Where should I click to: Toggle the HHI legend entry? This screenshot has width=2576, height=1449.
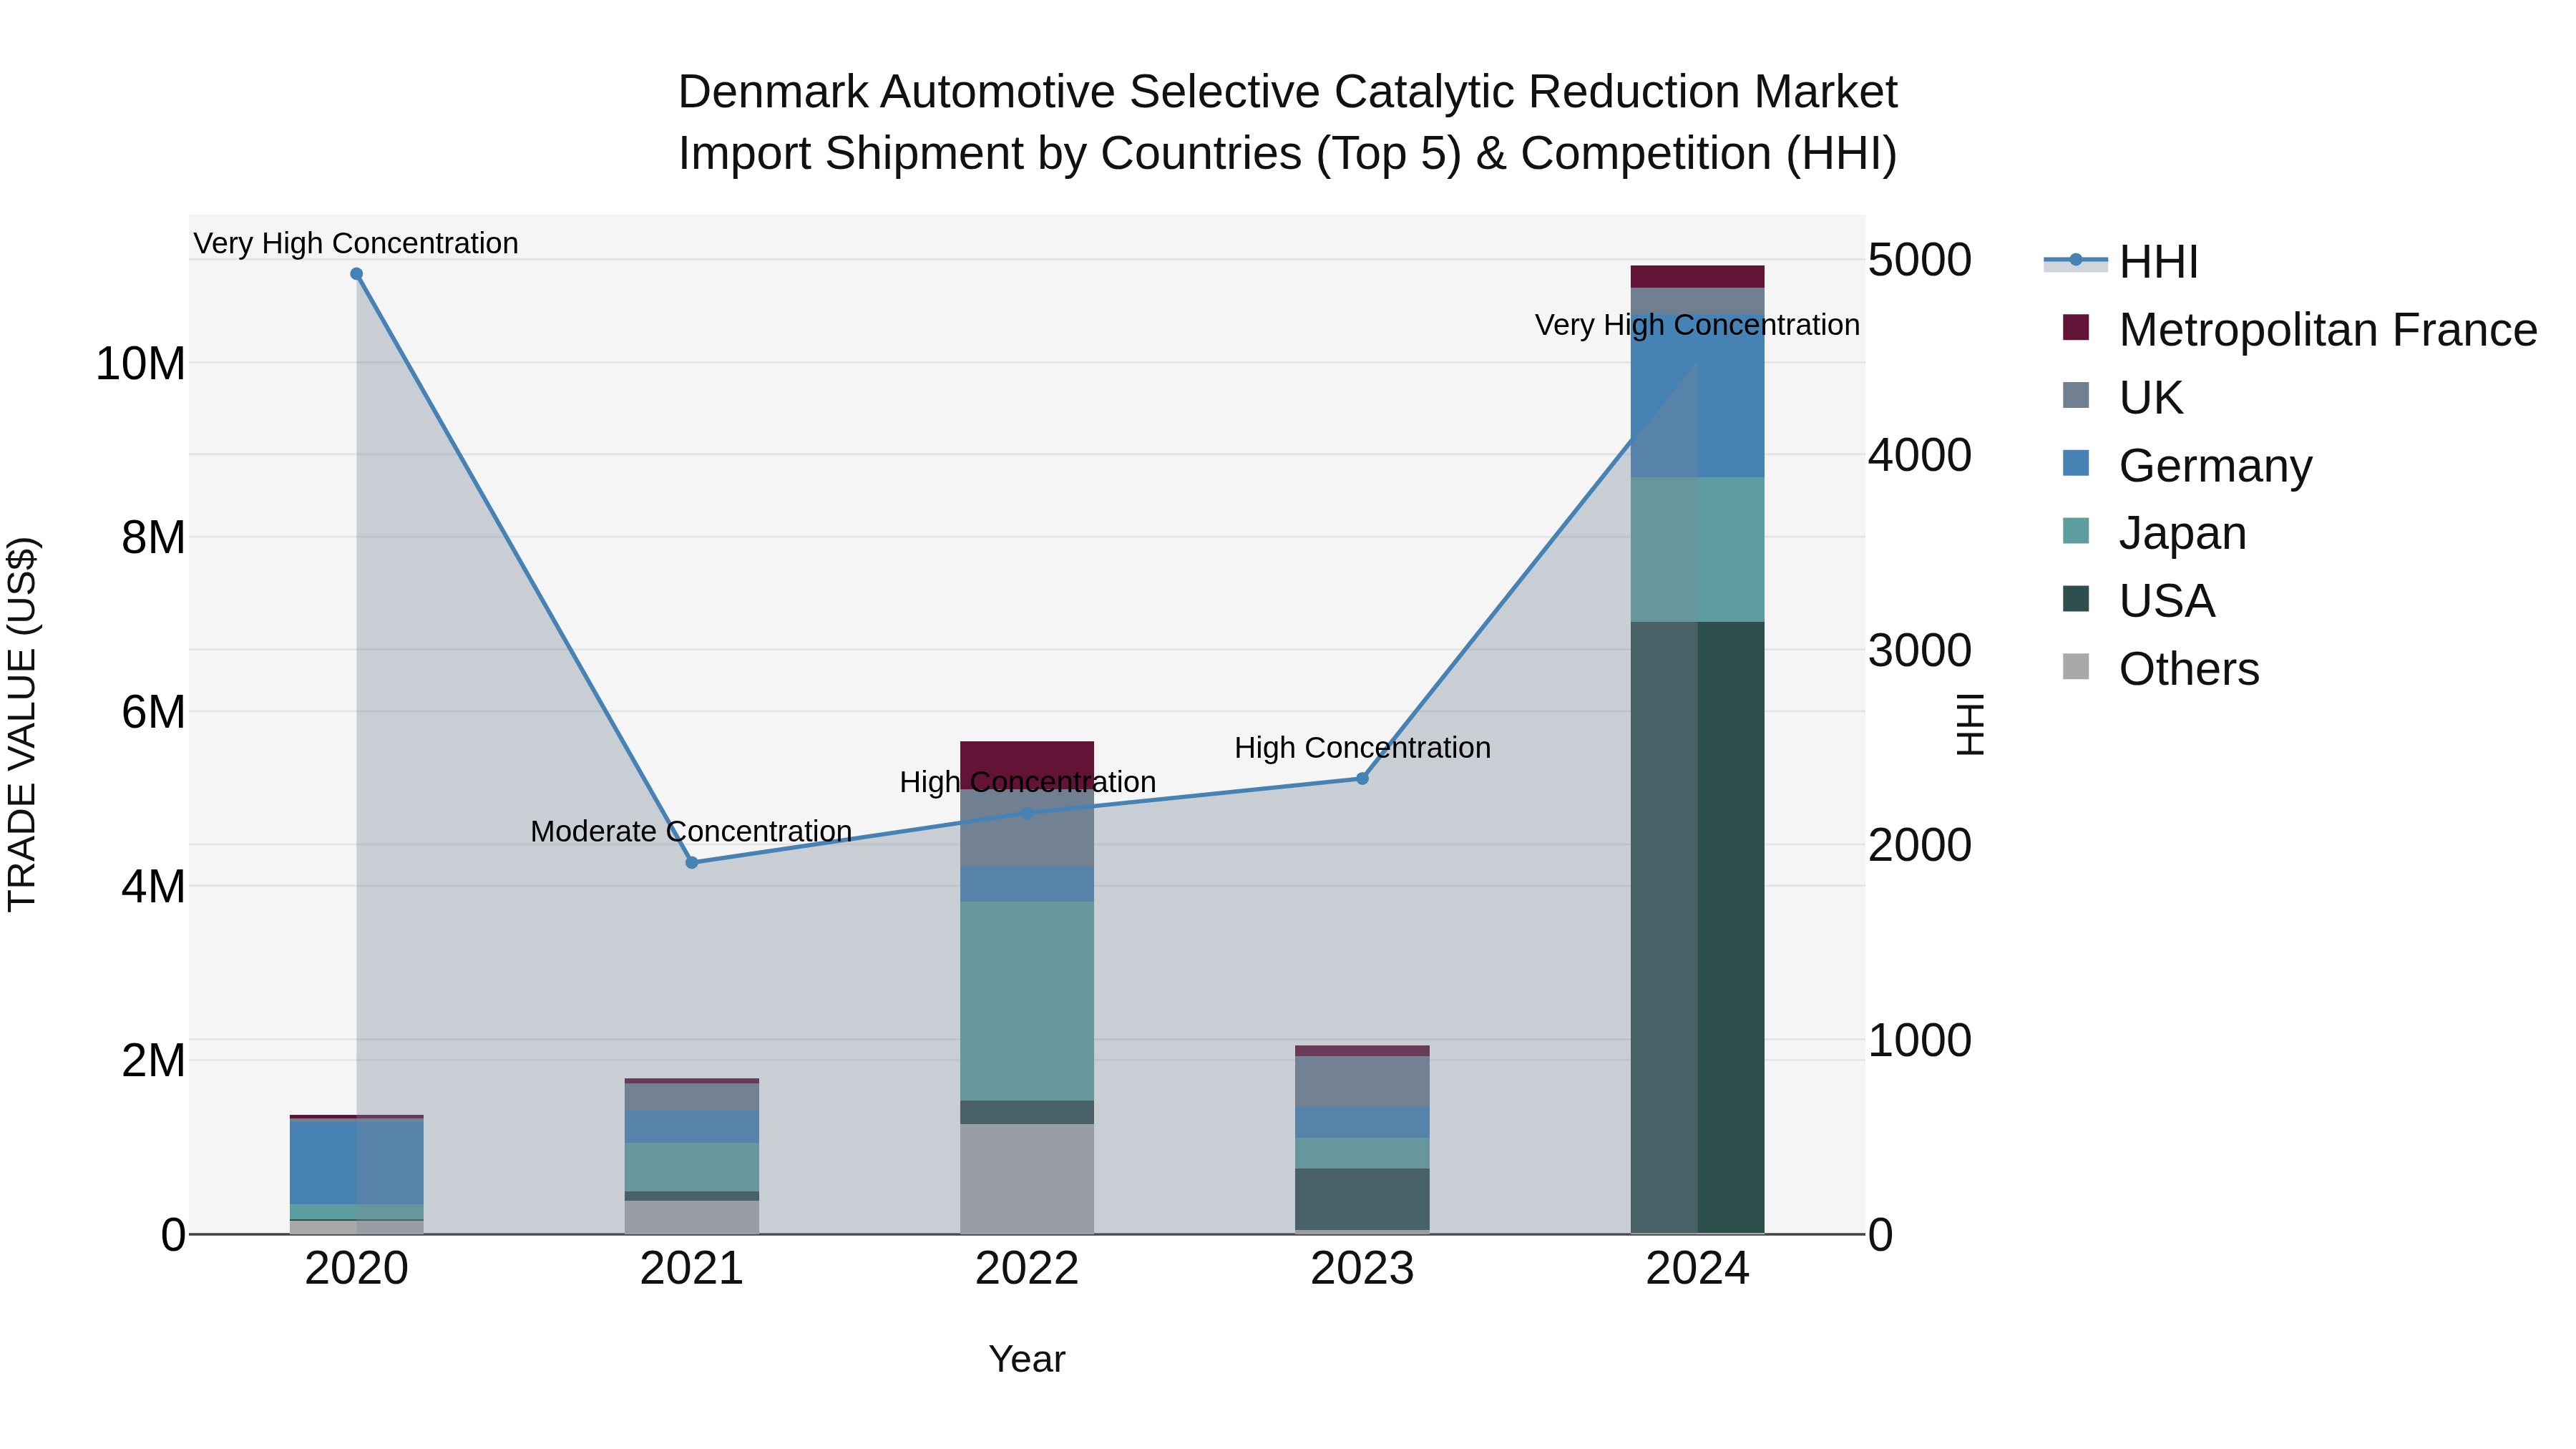[x=2121, y=262]
